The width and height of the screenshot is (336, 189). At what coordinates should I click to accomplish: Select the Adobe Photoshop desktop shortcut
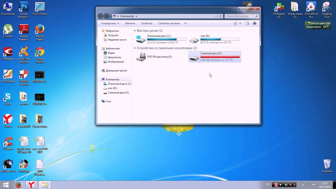coord(24,10)
